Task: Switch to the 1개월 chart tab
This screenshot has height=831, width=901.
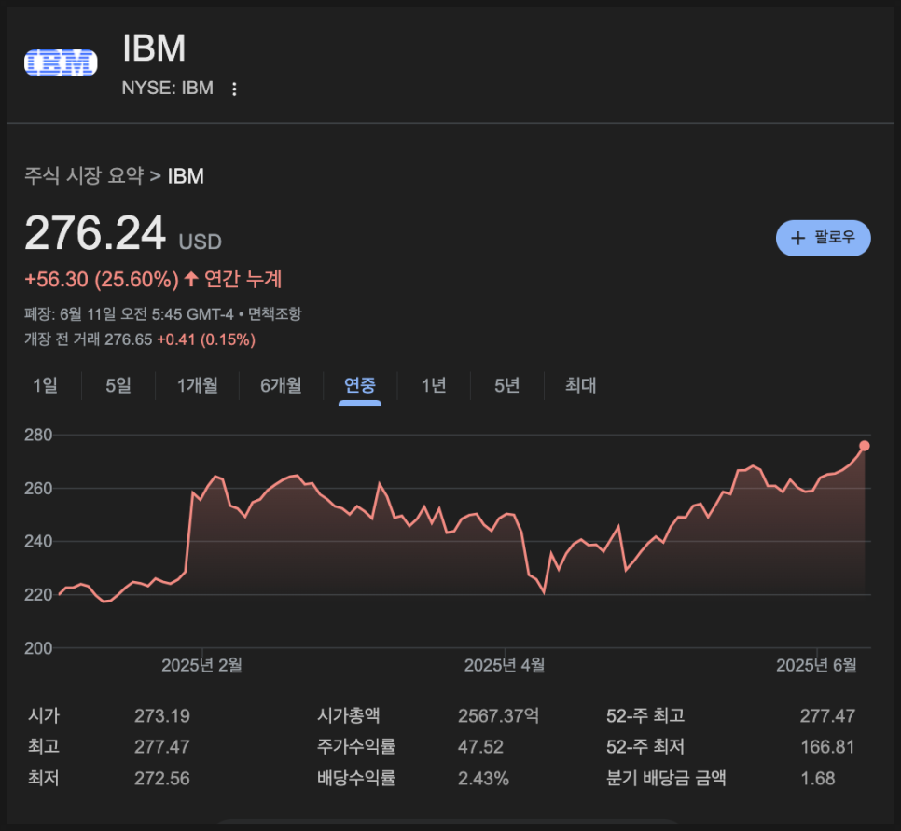Action: pos(197,385)
